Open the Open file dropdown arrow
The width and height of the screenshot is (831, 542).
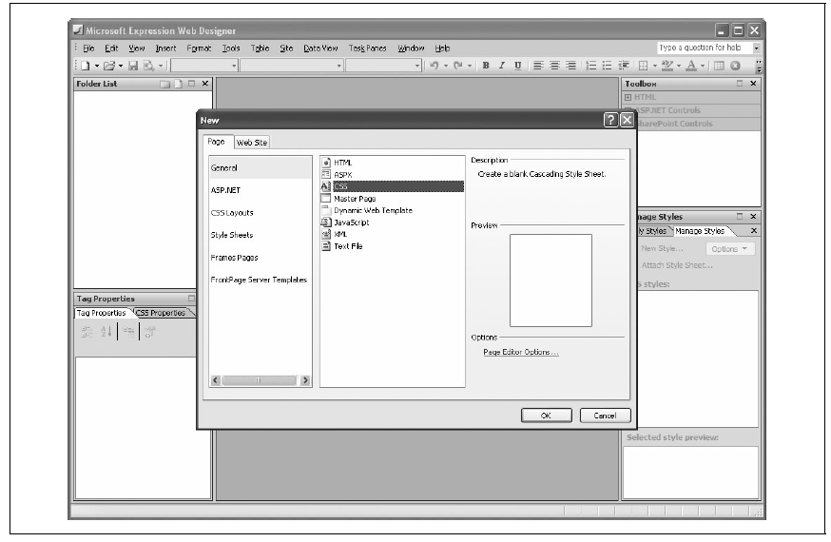tap(121, 66)
